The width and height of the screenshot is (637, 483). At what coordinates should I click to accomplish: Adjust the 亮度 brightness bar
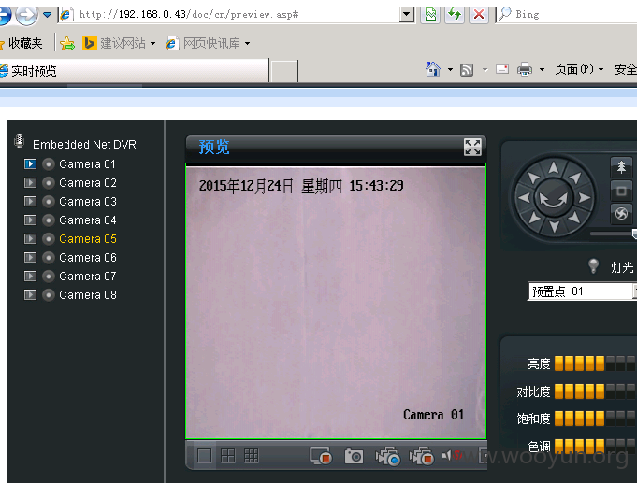[595, 363]
